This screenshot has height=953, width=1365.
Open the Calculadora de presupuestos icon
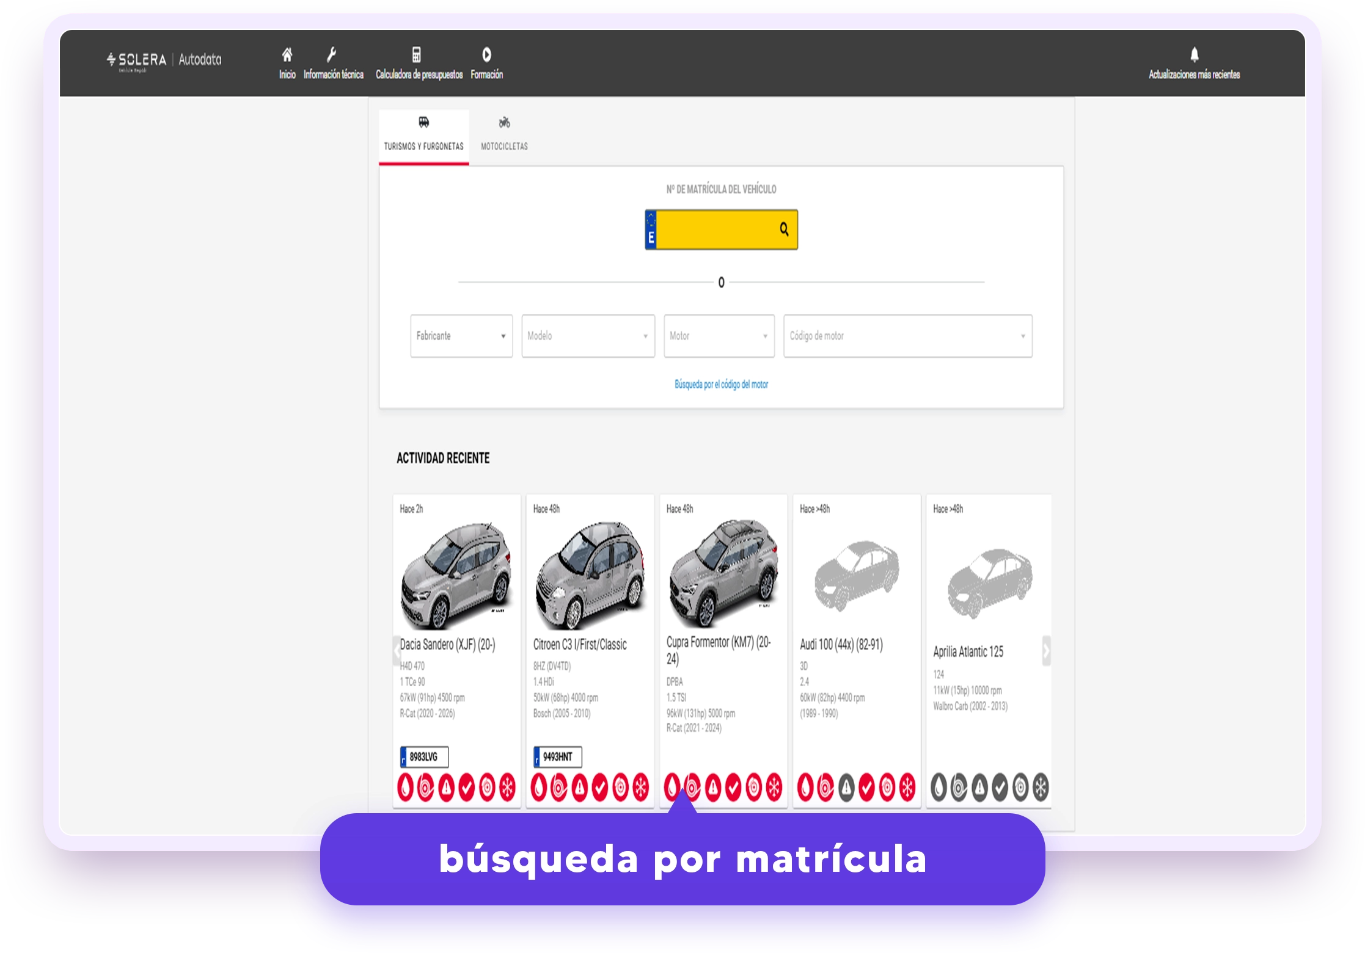click(x=416, y=55)
